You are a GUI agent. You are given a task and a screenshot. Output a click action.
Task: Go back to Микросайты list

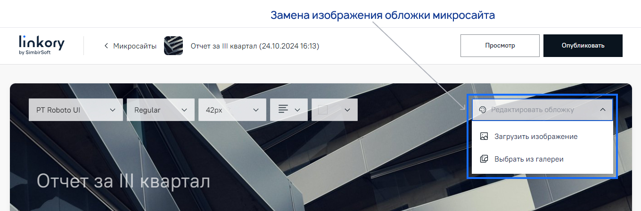click(x=130, y=46)
